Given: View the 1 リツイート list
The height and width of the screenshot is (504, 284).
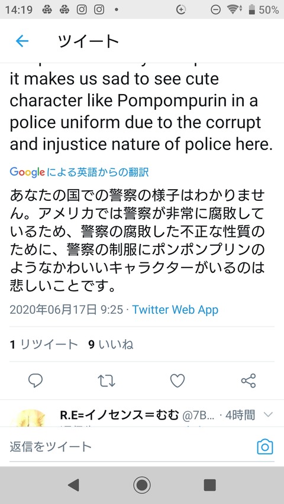Looking at the screenshot, I should pyautogui.click(x=44, y=344).
